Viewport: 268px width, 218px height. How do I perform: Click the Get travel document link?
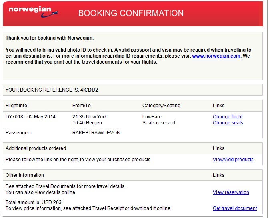point(235,208)
